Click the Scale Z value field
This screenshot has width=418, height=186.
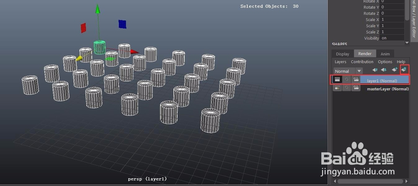pos(392,32)
